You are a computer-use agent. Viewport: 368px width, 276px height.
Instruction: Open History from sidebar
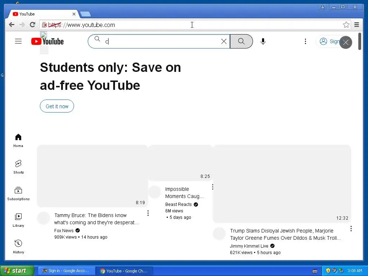(x=18, y=247)
